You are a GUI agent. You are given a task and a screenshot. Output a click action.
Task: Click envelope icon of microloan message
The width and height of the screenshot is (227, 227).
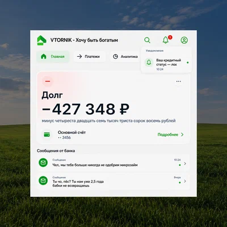click(x=43, y=163)
